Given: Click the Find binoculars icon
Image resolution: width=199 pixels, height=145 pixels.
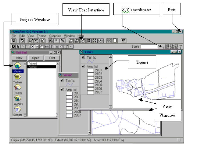Looking at the screenshot, I should click(51, 41).
